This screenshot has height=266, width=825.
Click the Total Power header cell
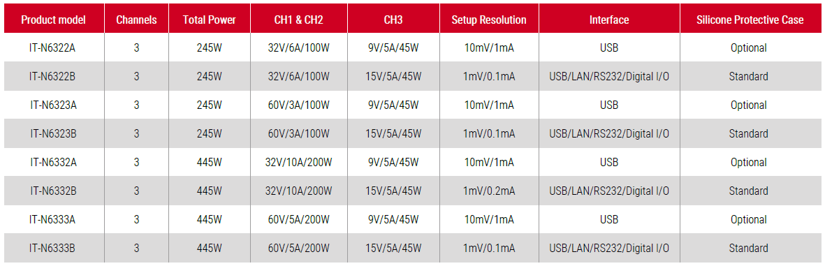tap(210, 20)
